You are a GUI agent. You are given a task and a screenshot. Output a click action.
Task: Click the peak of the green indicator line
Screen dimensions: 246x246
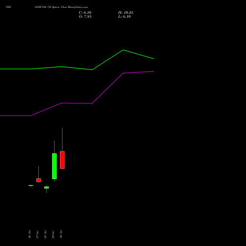point(123,50)
